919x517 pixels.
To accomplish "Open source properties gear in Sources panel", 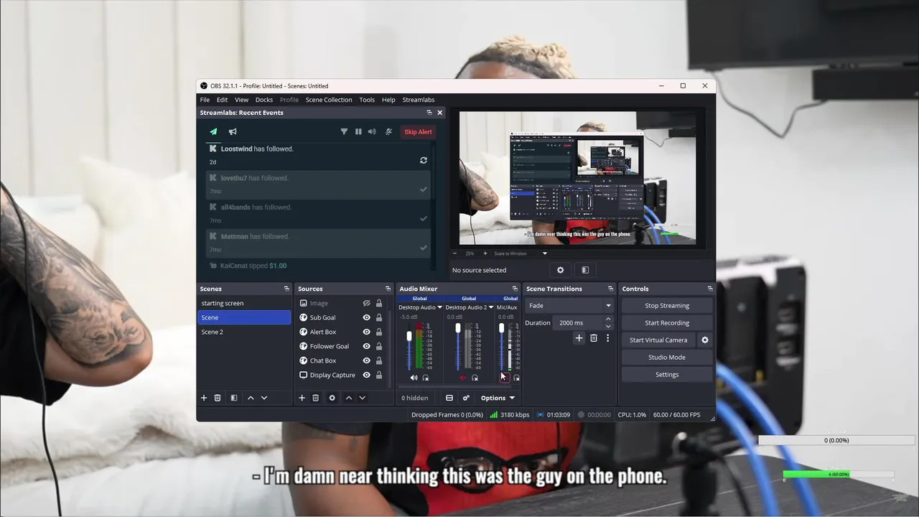I will coord(332,398).
